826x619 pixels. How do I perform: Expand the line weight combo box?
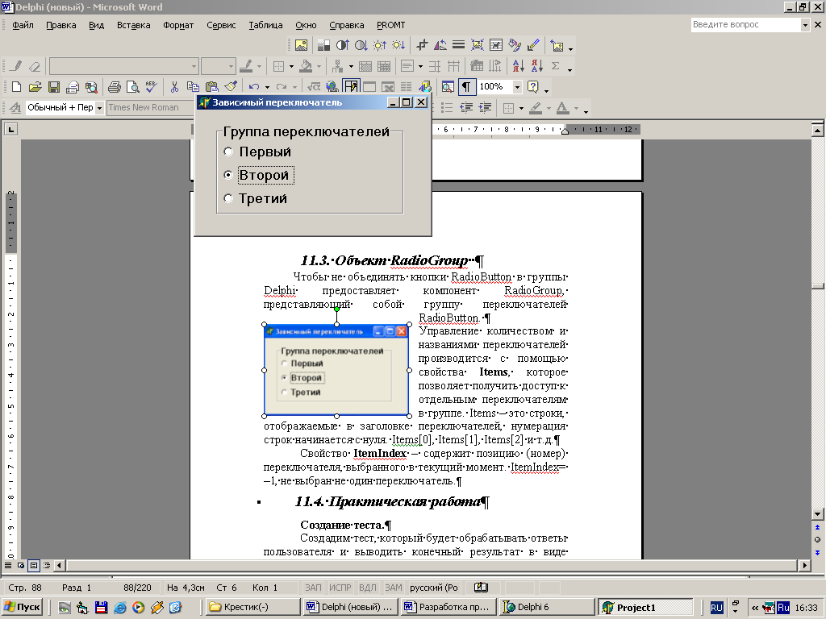point(231,66)
